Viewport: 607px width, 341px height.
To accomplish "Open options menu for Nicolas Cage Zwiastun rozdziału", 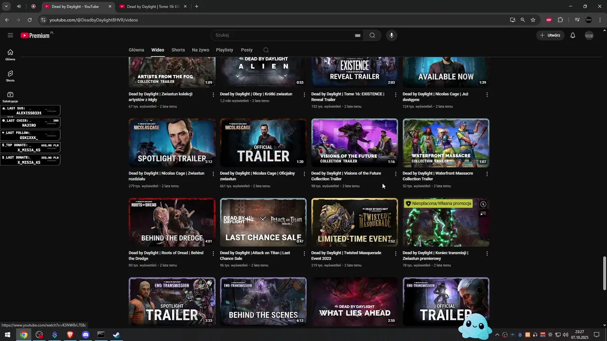I will click(x=213, y=174).
